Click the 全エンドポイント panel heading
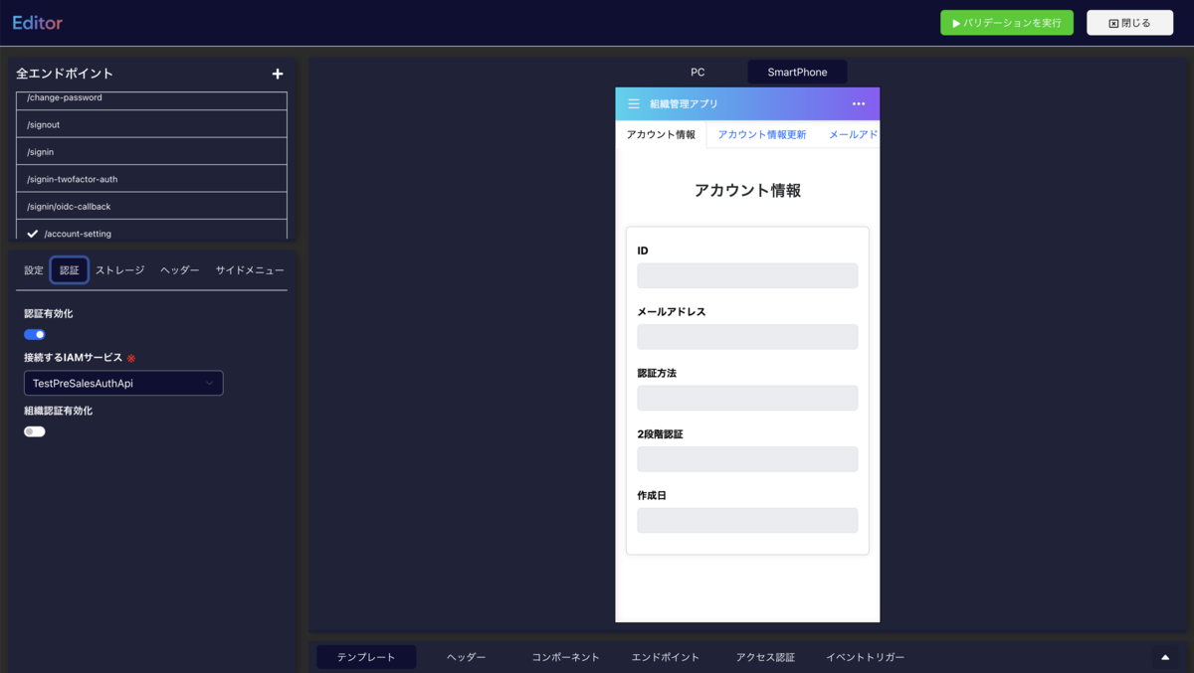Image resolution: width=1194 pixels, height=673 pixels. [x=65, y=74]
